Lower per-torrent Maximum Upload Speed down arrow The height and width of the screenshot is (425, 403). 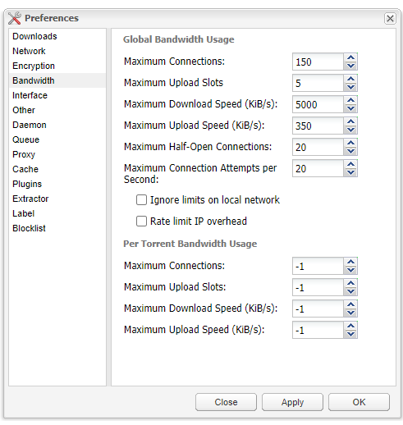tap(350, 334)
